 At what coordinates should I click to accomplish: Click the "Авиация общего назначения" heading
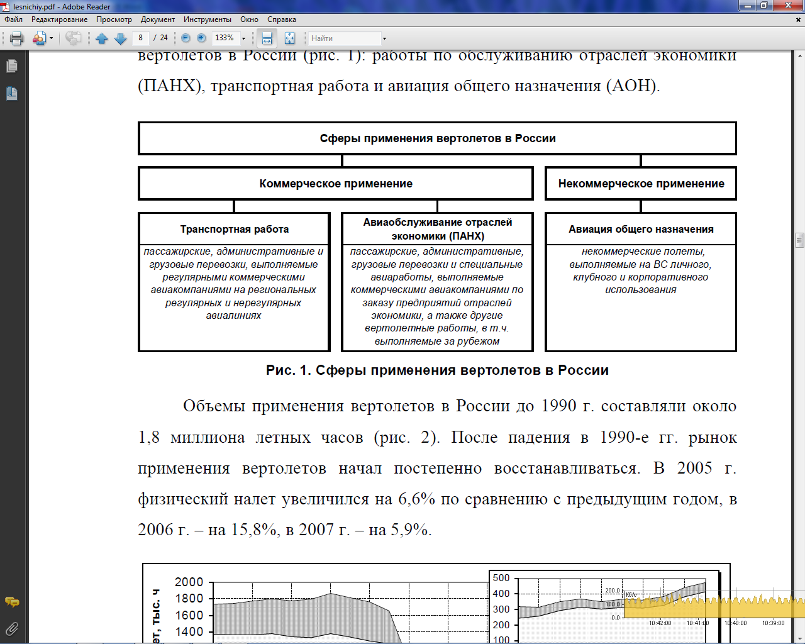pos(641,230)
